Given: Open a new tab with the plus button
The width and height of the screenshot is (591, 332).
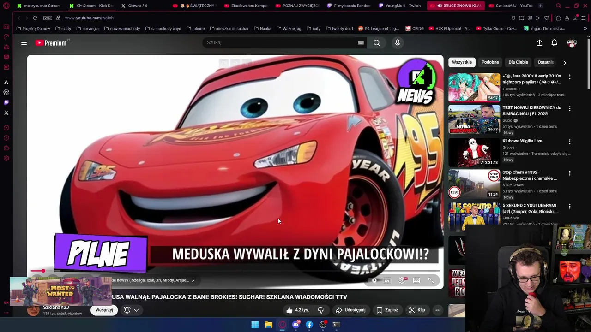Looking at the screenshot, I should [540, 6].
